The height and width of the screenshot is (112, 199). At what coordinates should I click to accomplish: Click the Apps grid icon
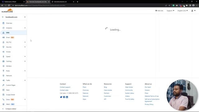point(3,90)
